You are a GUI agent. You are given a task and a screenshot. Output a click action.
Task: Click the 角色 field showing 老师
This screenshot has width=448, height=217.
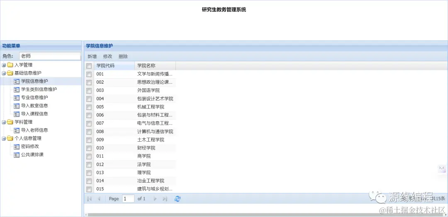[x=50, y=56]
